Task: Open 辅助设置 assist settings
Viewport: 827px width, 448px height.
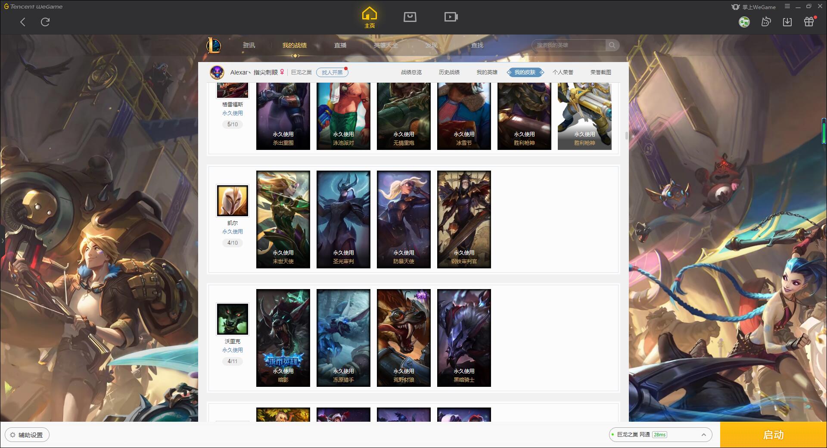Action: coord(27,435)
